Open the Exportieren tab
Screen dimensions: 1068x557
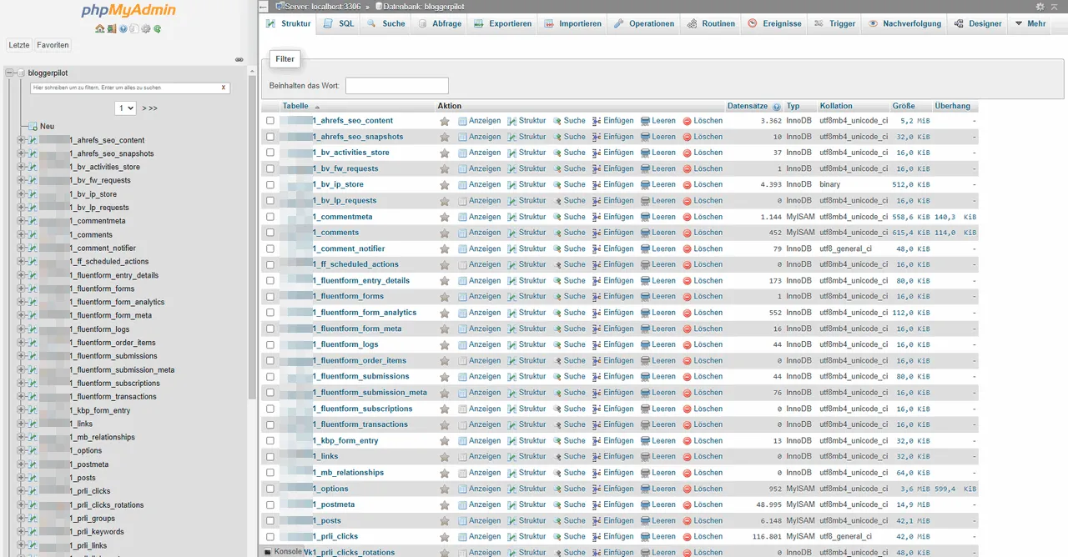pos(502,23)
